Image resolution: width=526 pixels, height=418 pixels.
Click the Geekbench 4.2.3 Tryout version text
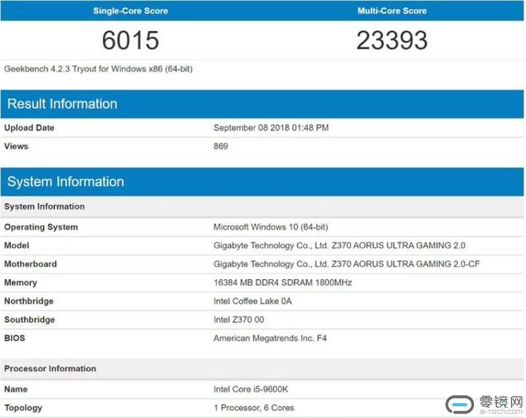pos(99,68)
